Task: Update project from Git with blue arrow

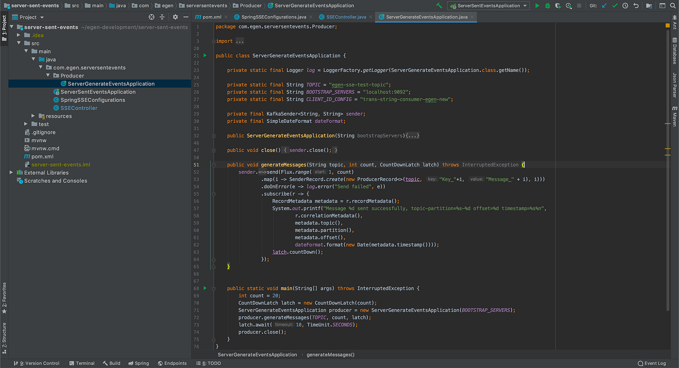Action: coord(604,5)
